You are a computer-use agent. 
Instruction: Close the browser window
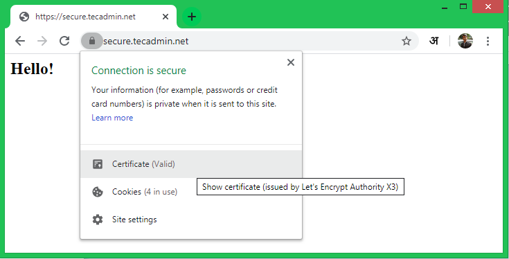(x=488, y=6)
